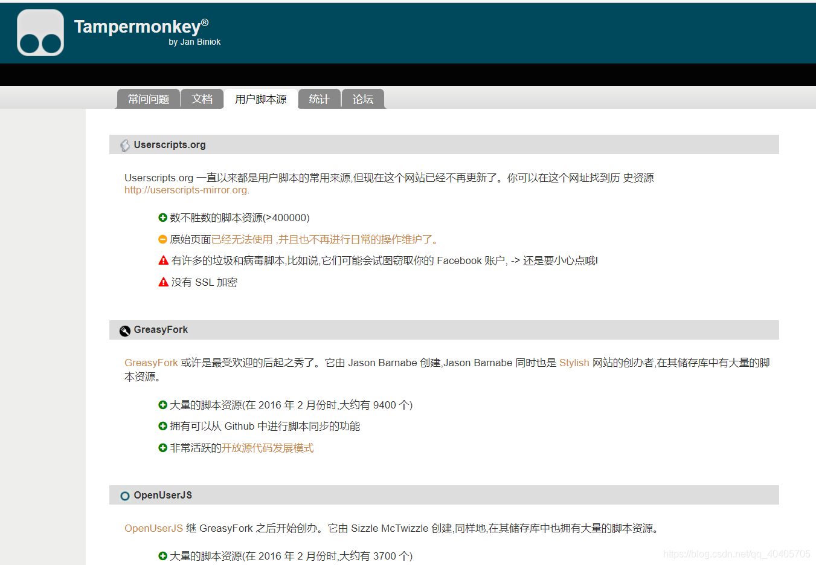This screenshot has height=565, width=816.
Task: Open the OpenUserJS link in the paragraph
Action: pyautogui.click(x=153, y=529)
